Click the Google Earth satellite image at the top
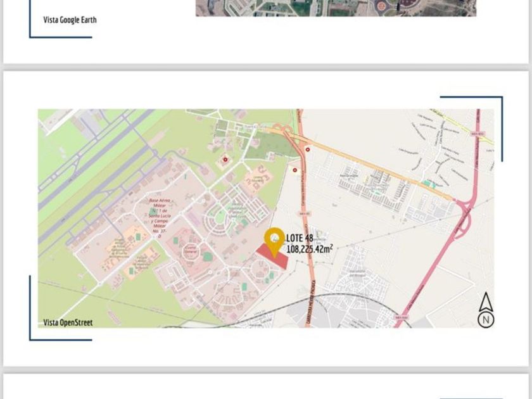Viewport: 532px width, 399px height. (x=336, y=8)
